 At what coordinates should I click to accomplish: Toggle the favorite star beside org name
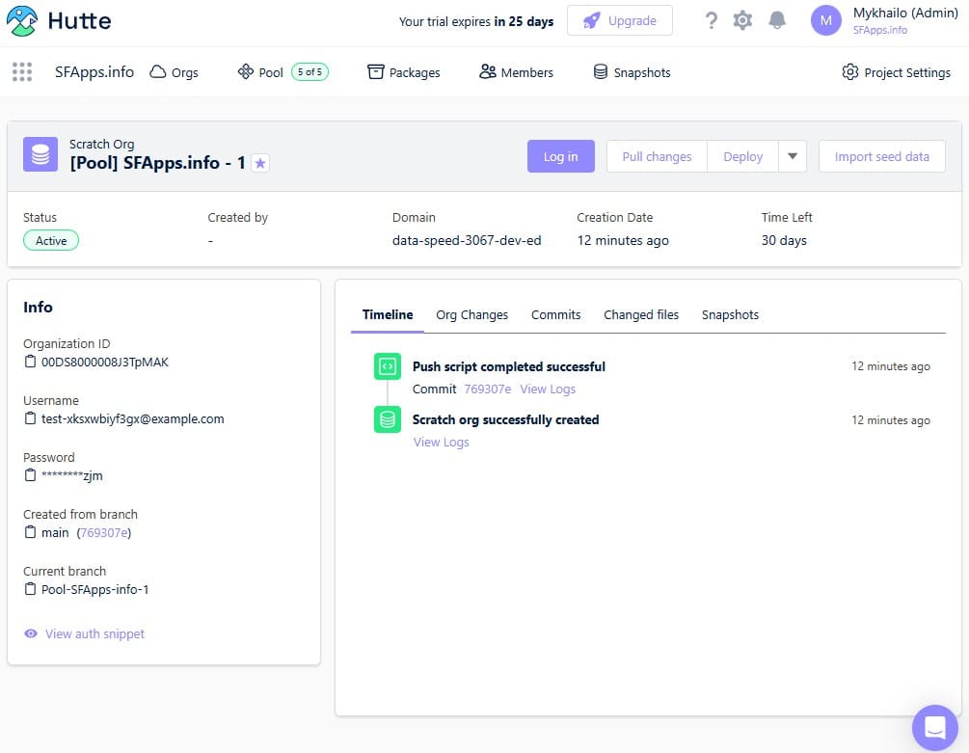(260, 163)
